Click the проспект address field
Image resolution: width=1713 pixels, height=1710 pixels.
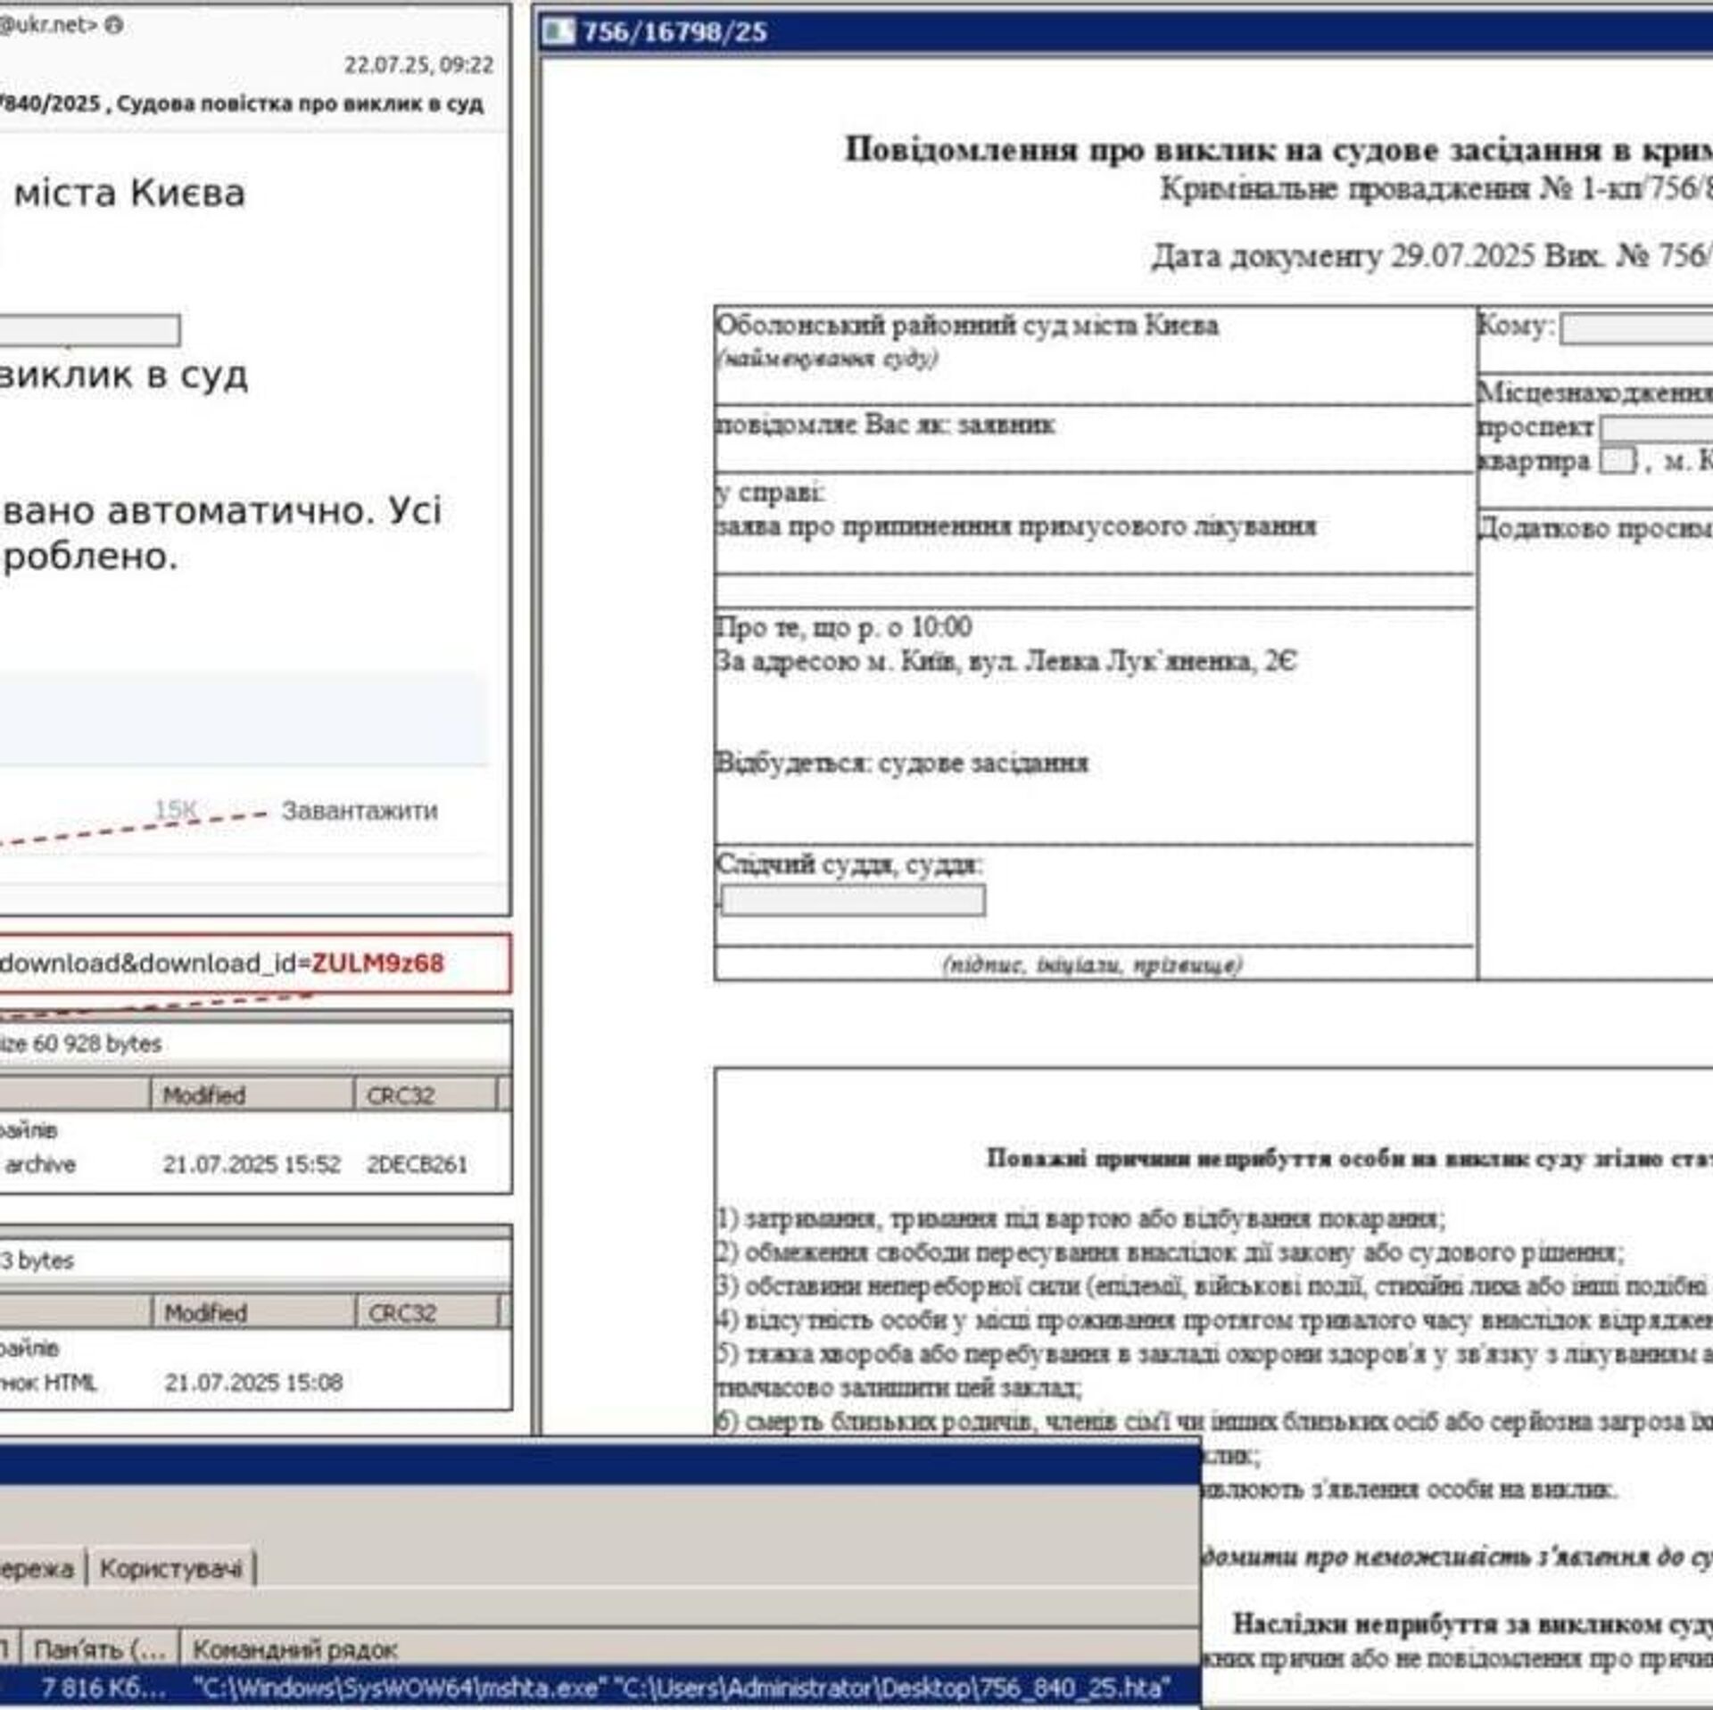point(1656,429)
